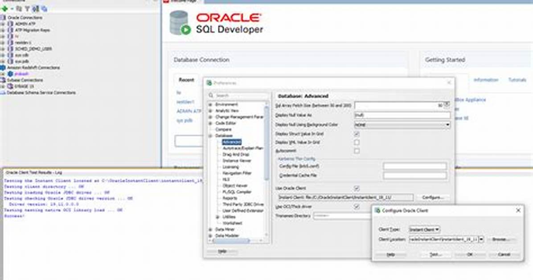Select the PL/SQL Compiler preferences item
The image size is (533, 280).
pos(237,192)
